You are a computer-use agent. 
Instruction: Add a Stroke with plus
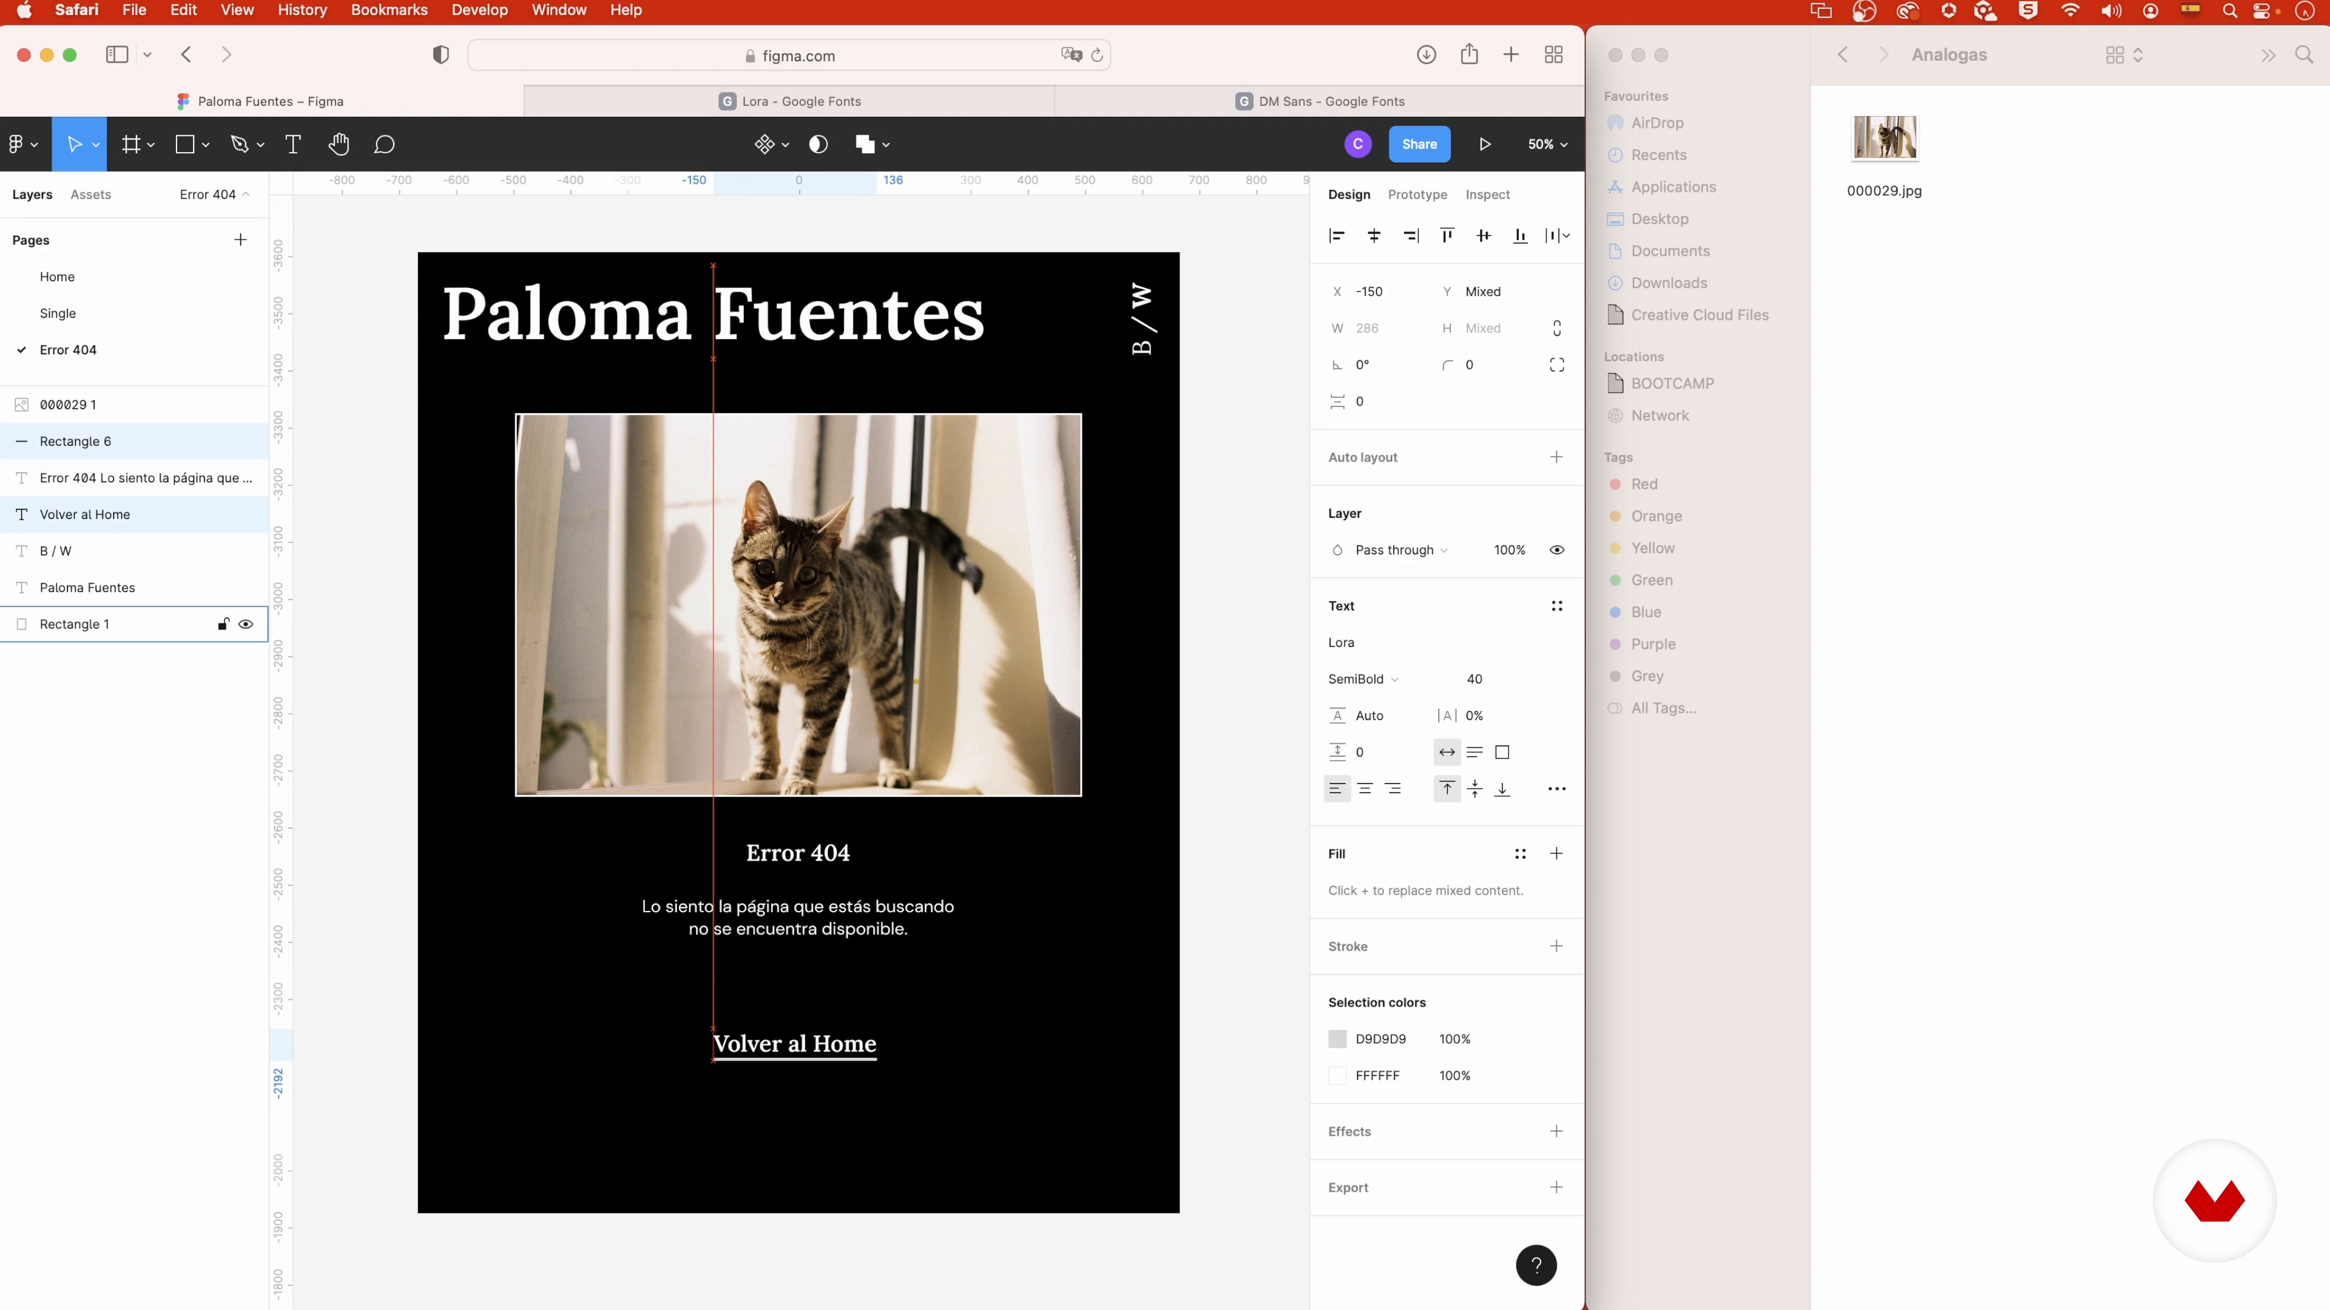point(1556,947)
